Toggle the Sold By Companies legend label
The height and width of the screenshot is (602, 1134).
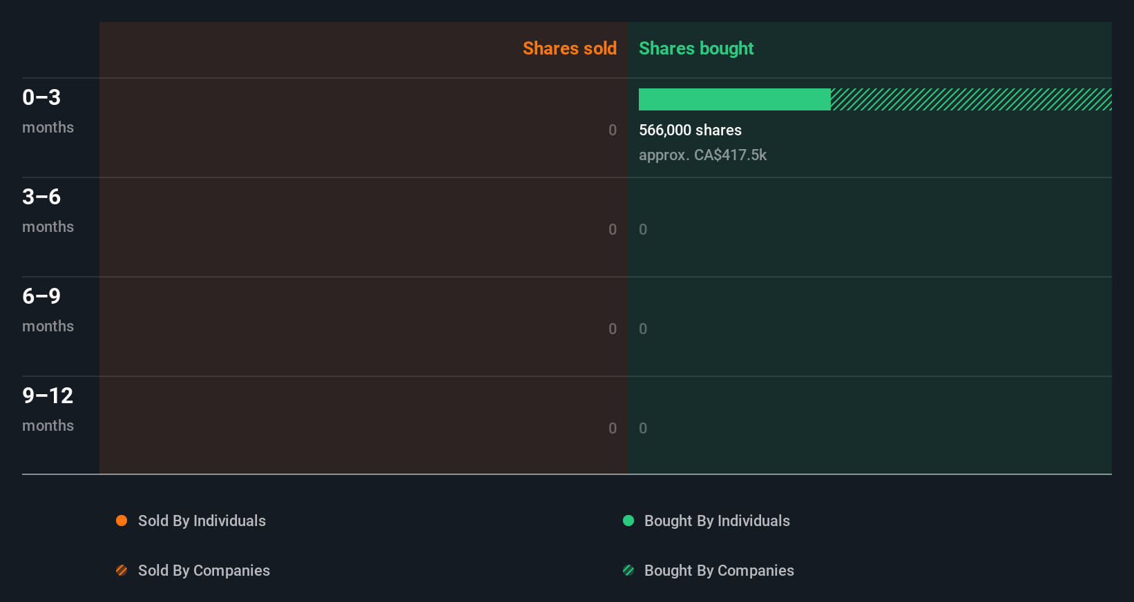pyautogui.click(x=204, y=570)
